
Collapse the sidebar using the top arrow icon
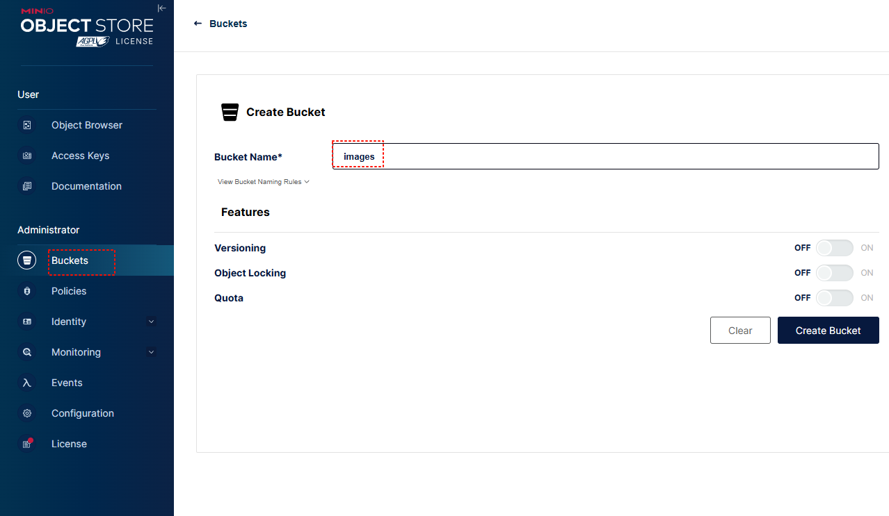(x=161, y=8)
